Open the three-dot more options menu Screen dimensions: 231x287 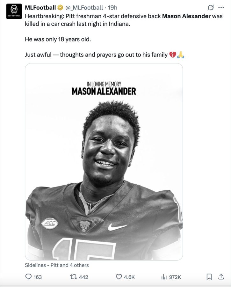click(x=221, y=7)
